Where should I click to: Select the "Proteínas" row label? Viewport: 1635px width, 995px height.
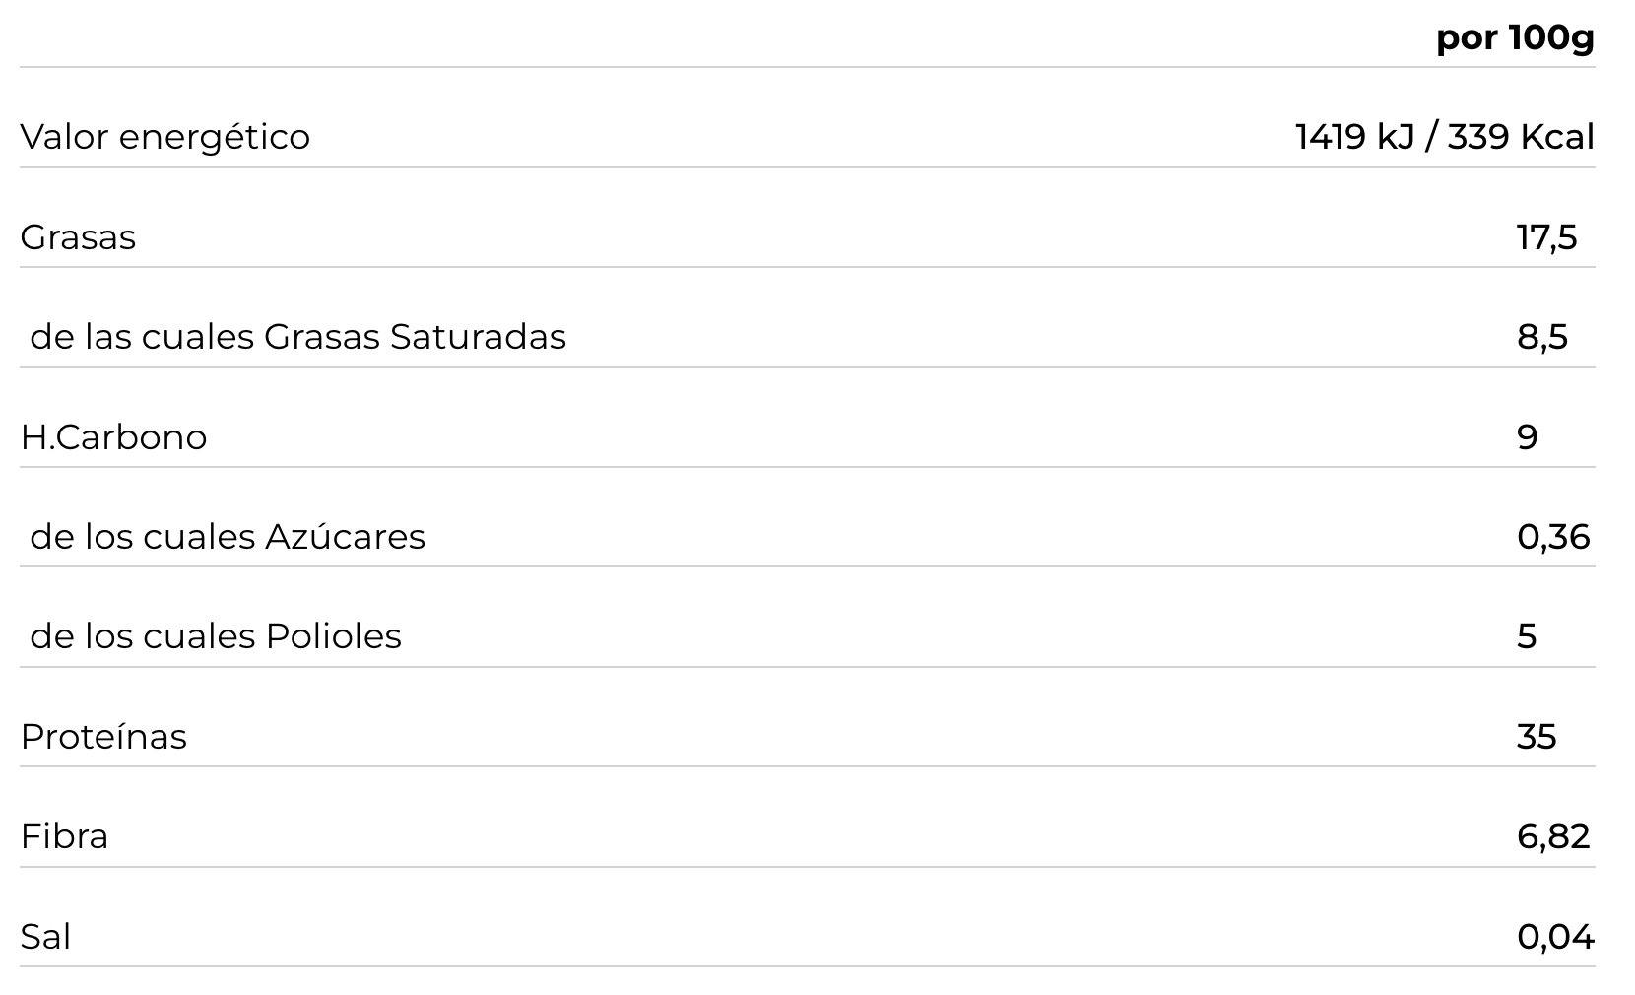pyautogui.click(x=103, y=737)
